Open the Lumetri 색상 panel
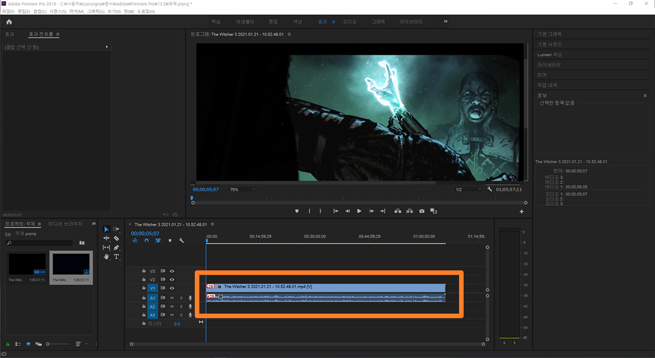 coord(549,55)
